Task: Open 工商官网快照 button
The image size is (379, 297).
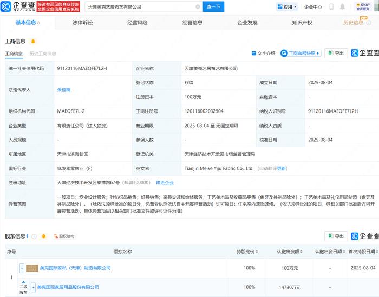Action: pos(300,54)
